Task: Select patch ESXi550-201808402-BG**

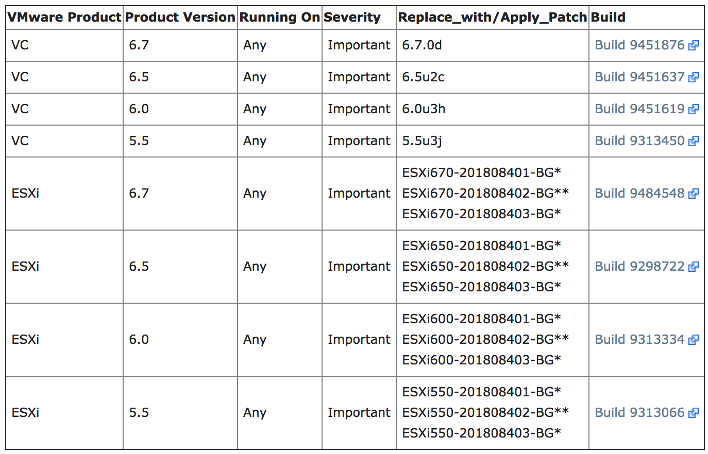Action: (x=486, y=413)
